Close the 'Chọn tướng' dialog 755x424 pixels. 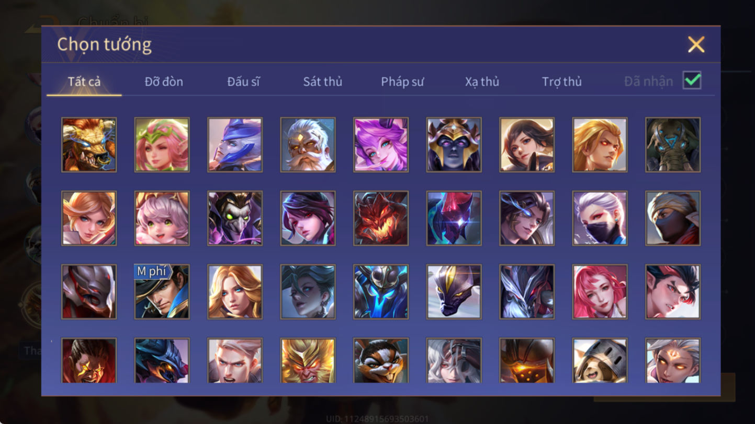click(x=696, y=44)
